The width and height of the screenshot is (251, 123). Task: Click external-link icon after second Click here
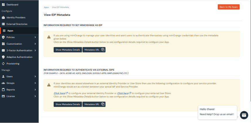point(130,93)
